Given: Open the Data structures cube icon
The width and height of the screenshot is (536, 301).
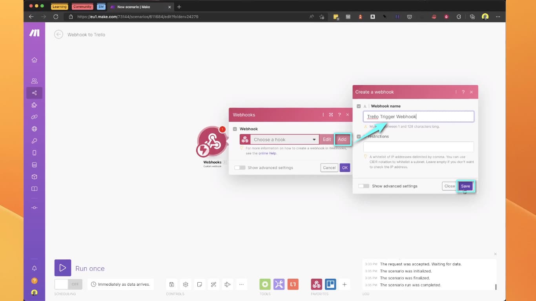Looking at the screenshot, I should coord(34,177).
